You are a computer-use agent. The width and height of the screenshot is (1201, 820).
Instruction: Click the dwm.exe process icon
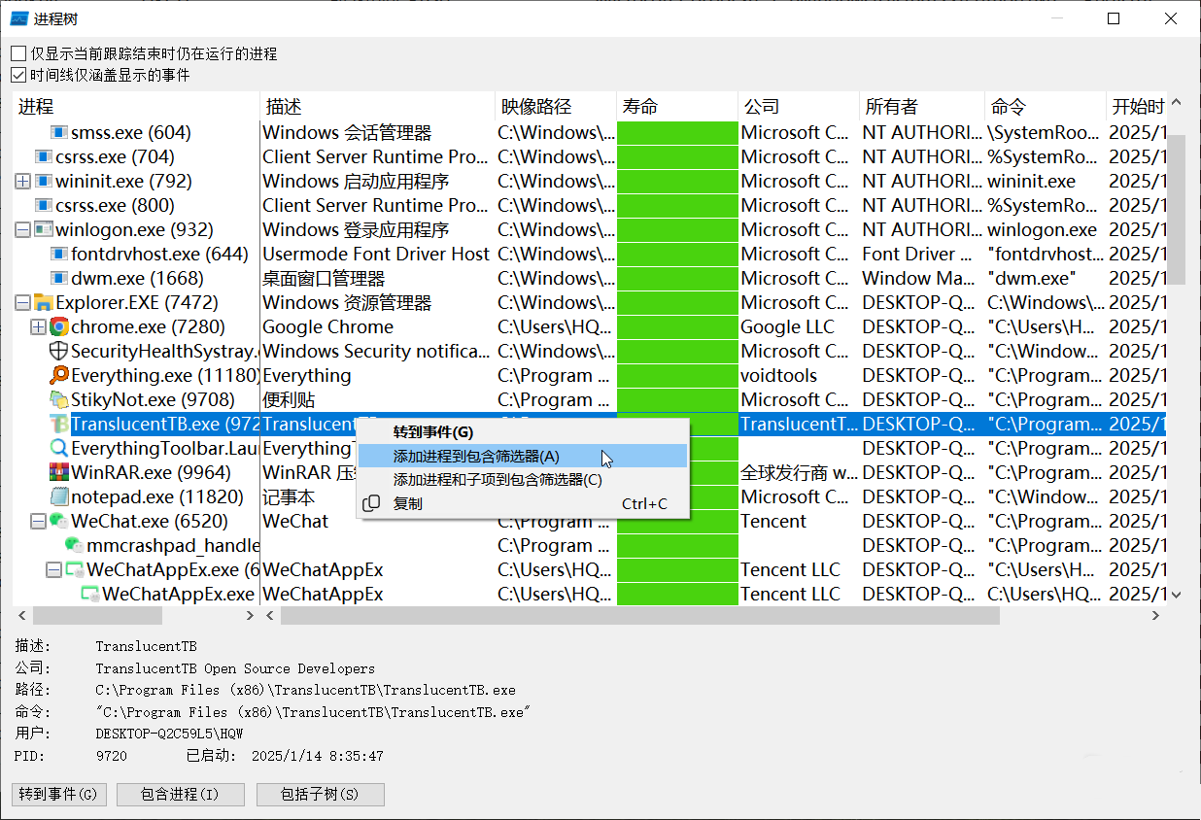click(x=58, y=278)
